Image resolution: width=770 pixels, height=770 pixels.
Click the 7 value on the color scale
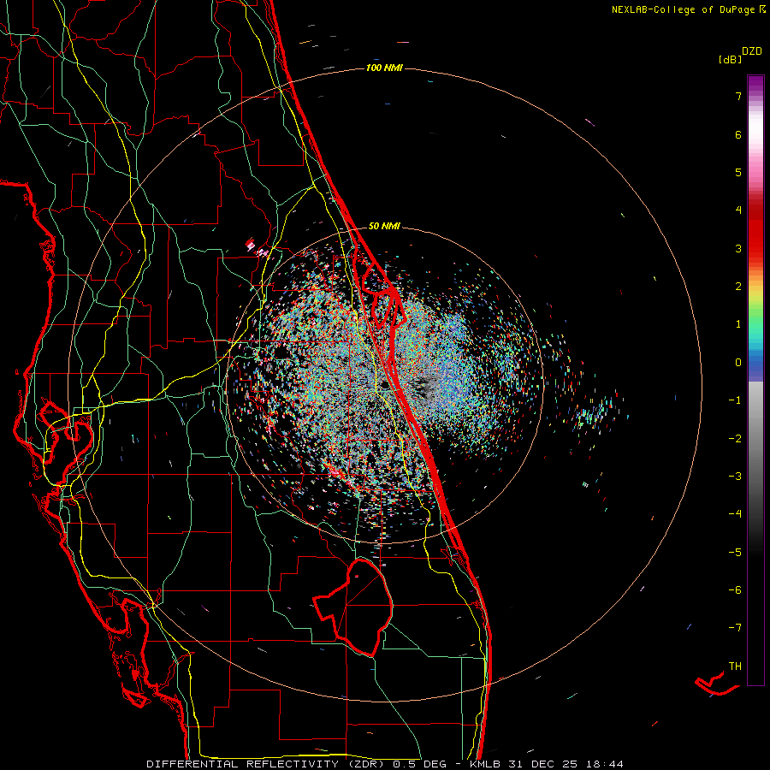pos(738,96)
